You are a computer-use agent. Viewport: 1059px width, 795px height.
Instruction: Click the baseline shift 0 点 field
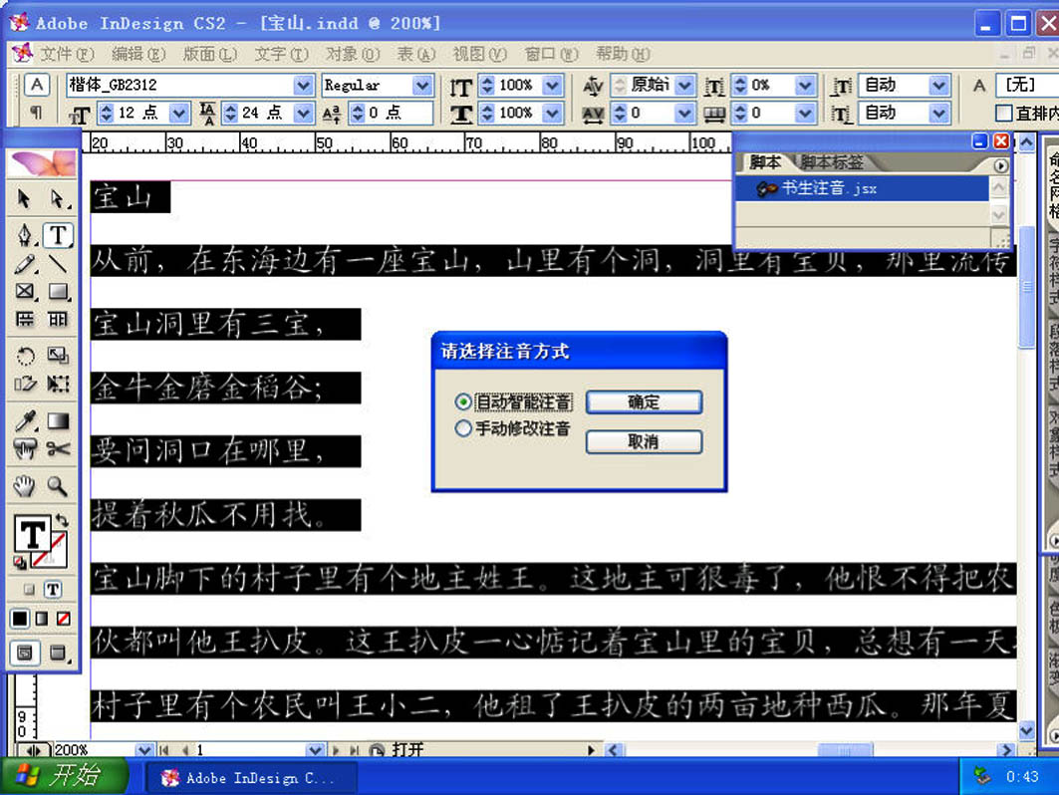(398, 113)
